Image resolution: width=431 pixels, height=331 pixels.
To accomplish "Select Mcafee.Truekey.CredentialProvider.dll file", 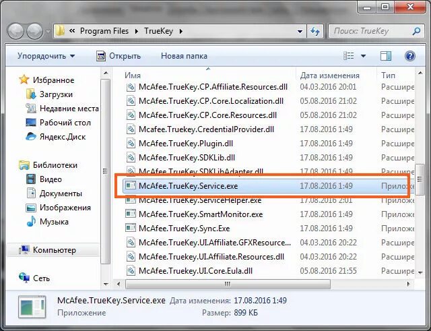I will (x=206, y=129).
